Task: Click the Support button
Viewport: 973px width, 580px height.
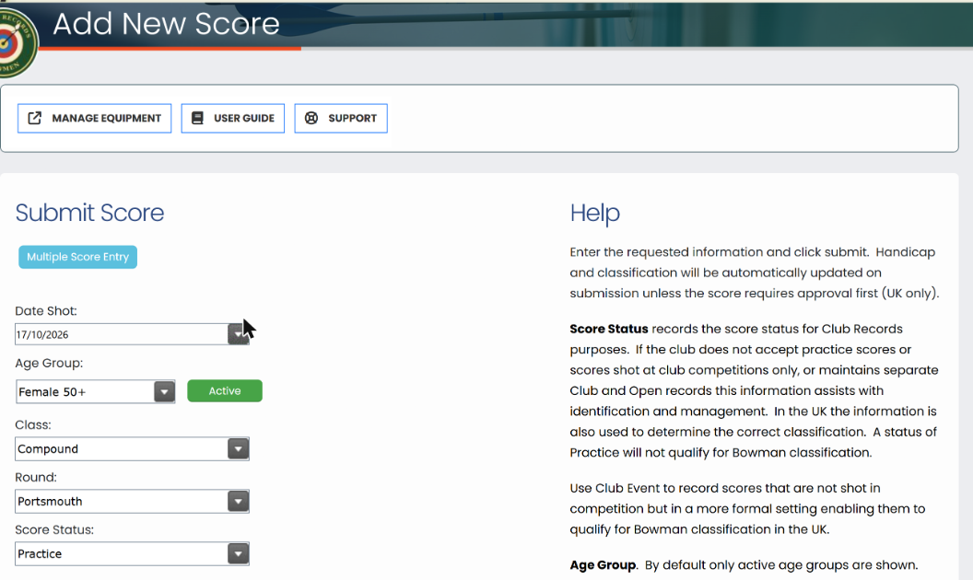Action: [341, 118]
